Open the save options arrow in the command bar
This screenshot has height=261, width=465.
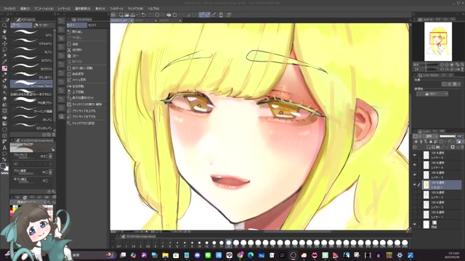(137, 14)
